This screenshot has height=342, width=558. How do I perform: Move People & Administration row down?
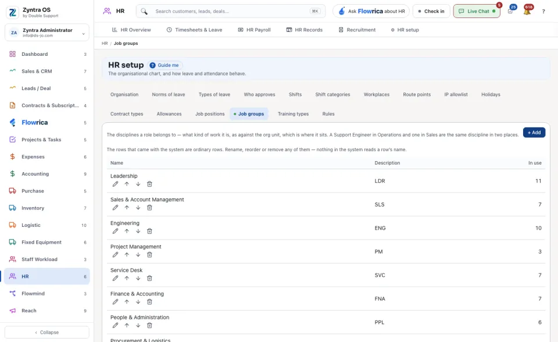138,325
